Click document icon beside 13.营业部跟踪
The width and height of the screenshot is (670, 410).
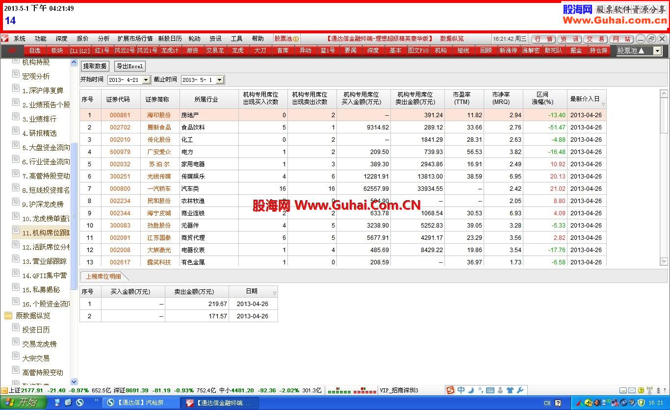(15, 259)
